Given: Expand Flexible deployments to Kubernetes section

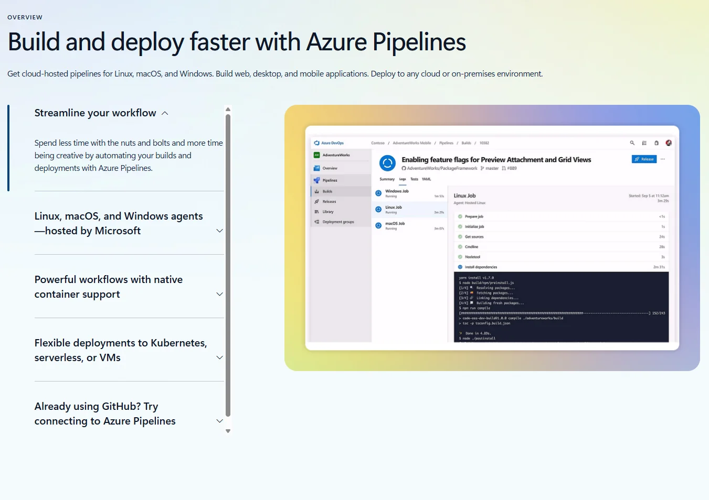Looking at the screenshot, I should (129, 351).
